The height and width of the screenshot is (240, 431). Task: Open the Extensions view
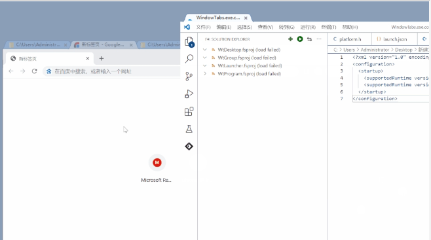[x=189, y=111]
